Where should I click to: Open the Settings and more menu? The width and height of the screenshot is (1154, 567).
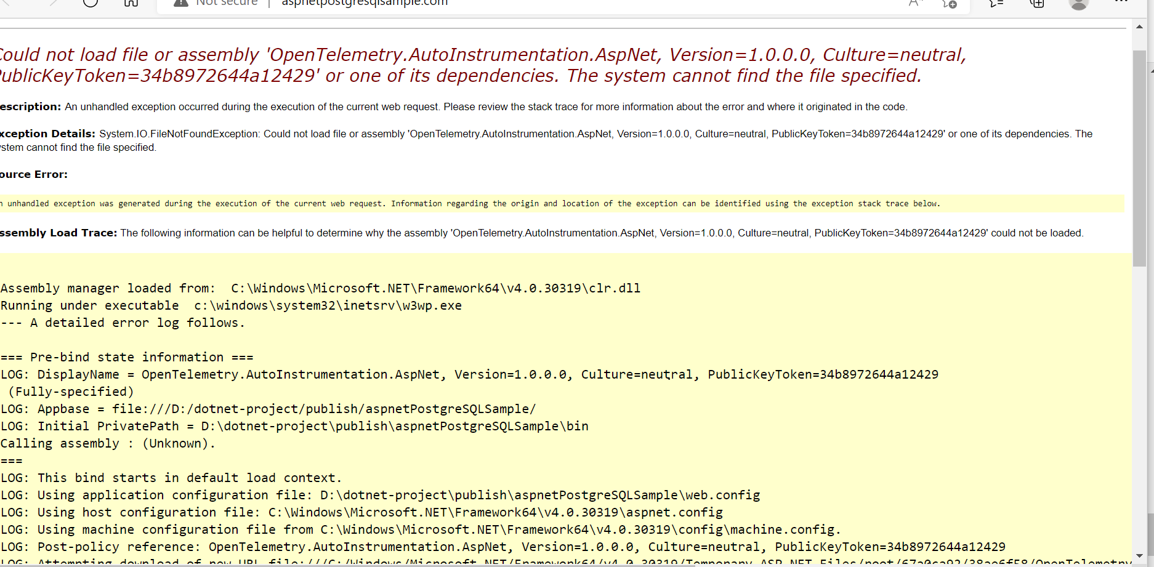(1121, 3)
